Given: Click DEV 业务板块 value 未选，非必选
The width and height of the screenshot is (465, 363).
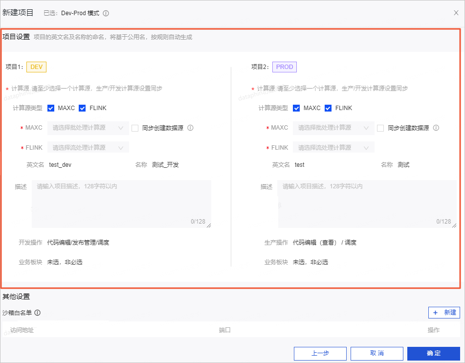Looking at the screenshot, I should point(65,262).
